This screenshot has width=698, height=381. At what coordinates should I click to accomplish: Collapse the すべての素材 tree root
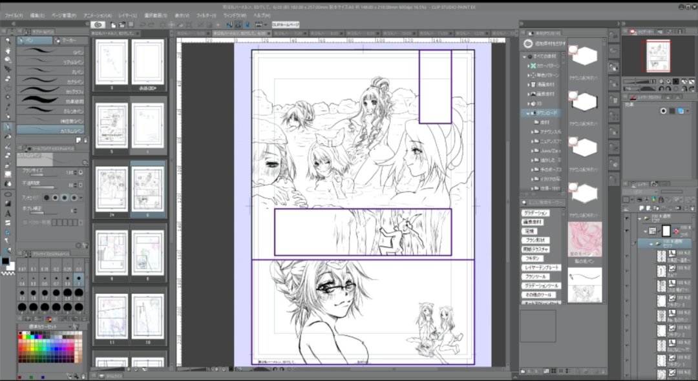(525, 56)
